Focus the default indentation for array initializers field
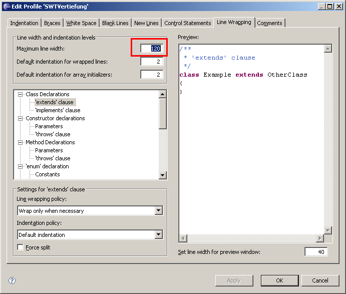 pos(152,75)
